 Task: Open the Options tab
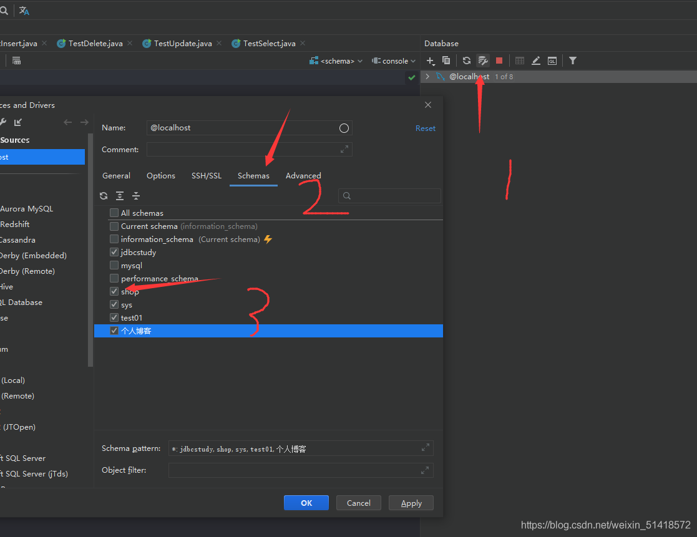click(x=161, y=175)
